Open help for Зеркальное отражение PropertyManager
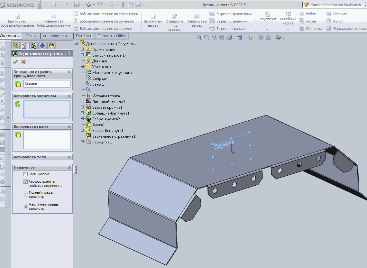This screenshot has width=367, height=268. (69, 53)
